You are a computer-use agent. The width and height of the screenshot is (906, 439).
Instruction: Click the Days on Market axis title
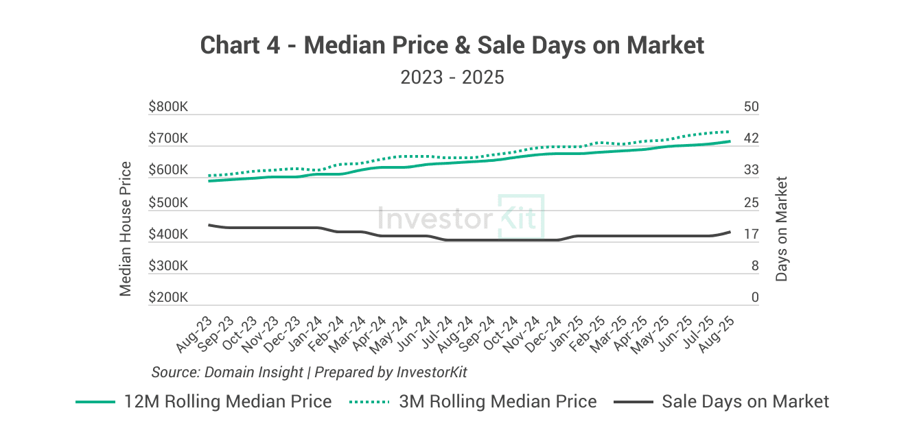(782, 228)
